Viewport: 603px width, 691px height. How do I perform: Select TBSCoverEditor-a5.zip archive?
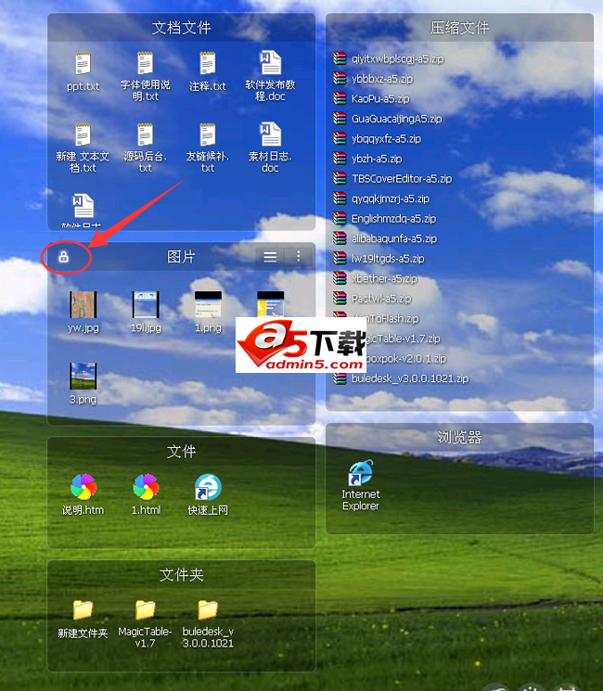[392, 178]
